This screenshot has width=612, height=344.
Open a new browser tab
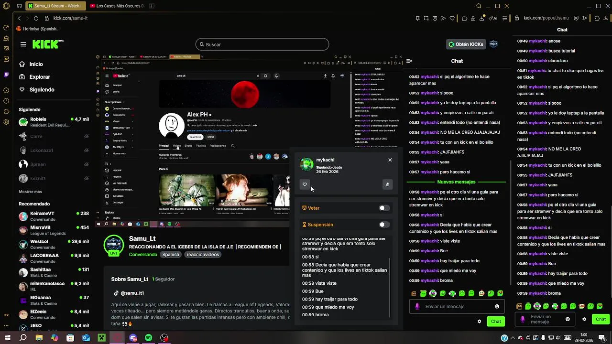point(152,6)
